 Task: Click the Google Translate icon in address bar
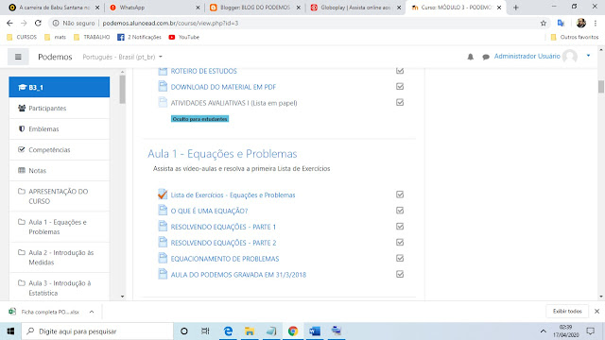pos(561,23)
